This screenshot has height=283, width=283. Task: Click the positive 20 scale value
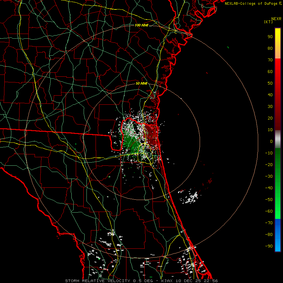tap(270, 118)
